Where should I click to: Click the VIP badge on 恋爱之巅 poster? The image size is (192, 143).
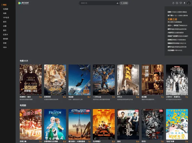click(39, 111)
